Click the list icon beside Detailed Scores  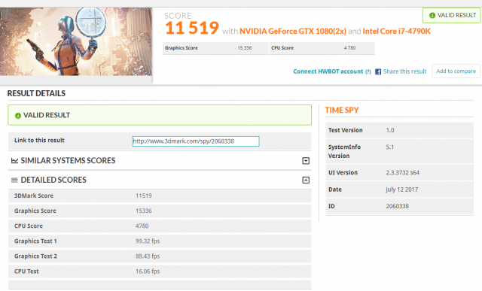pos(14,180)
